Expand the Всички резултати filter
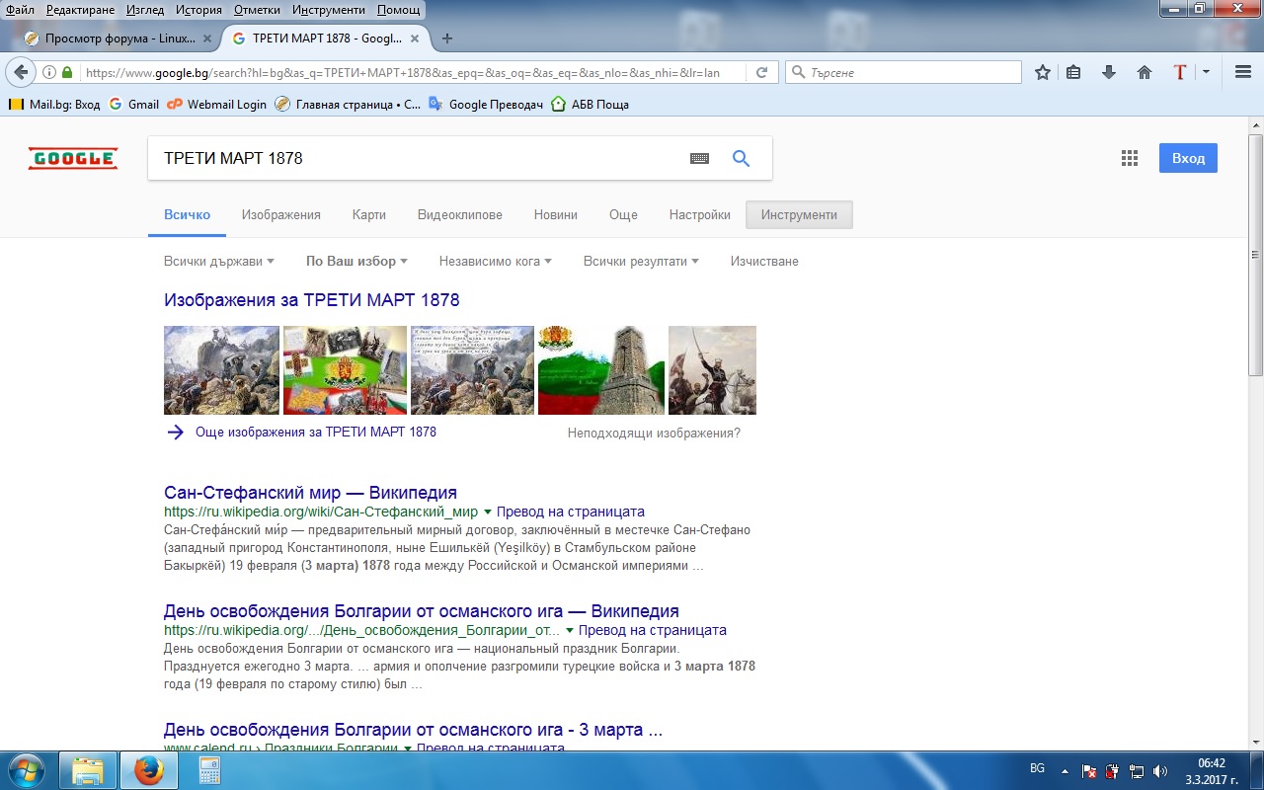 [641, 261]
